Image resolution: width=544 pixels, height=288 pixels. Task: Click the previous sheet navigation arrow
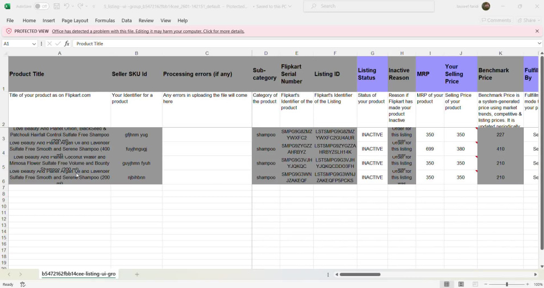[x=9, y=274]
